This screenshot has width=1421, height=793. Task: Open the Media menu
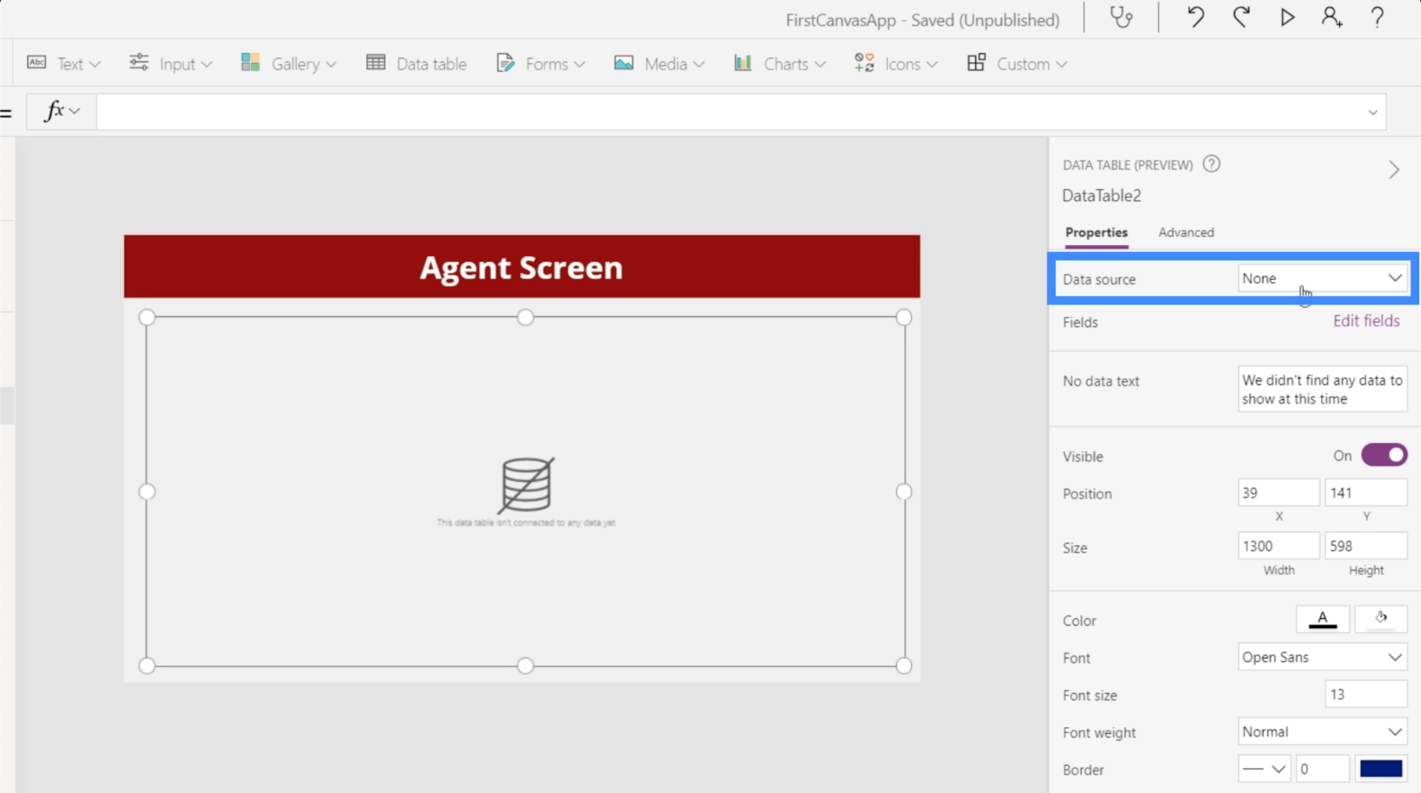coord(660,63)
